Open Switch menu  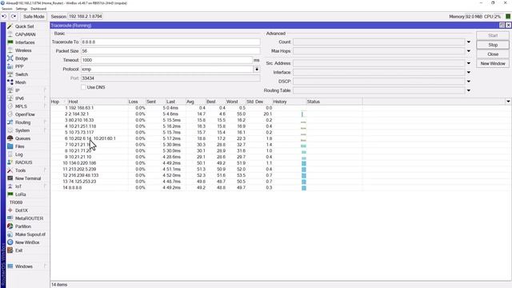coord(22,74)
